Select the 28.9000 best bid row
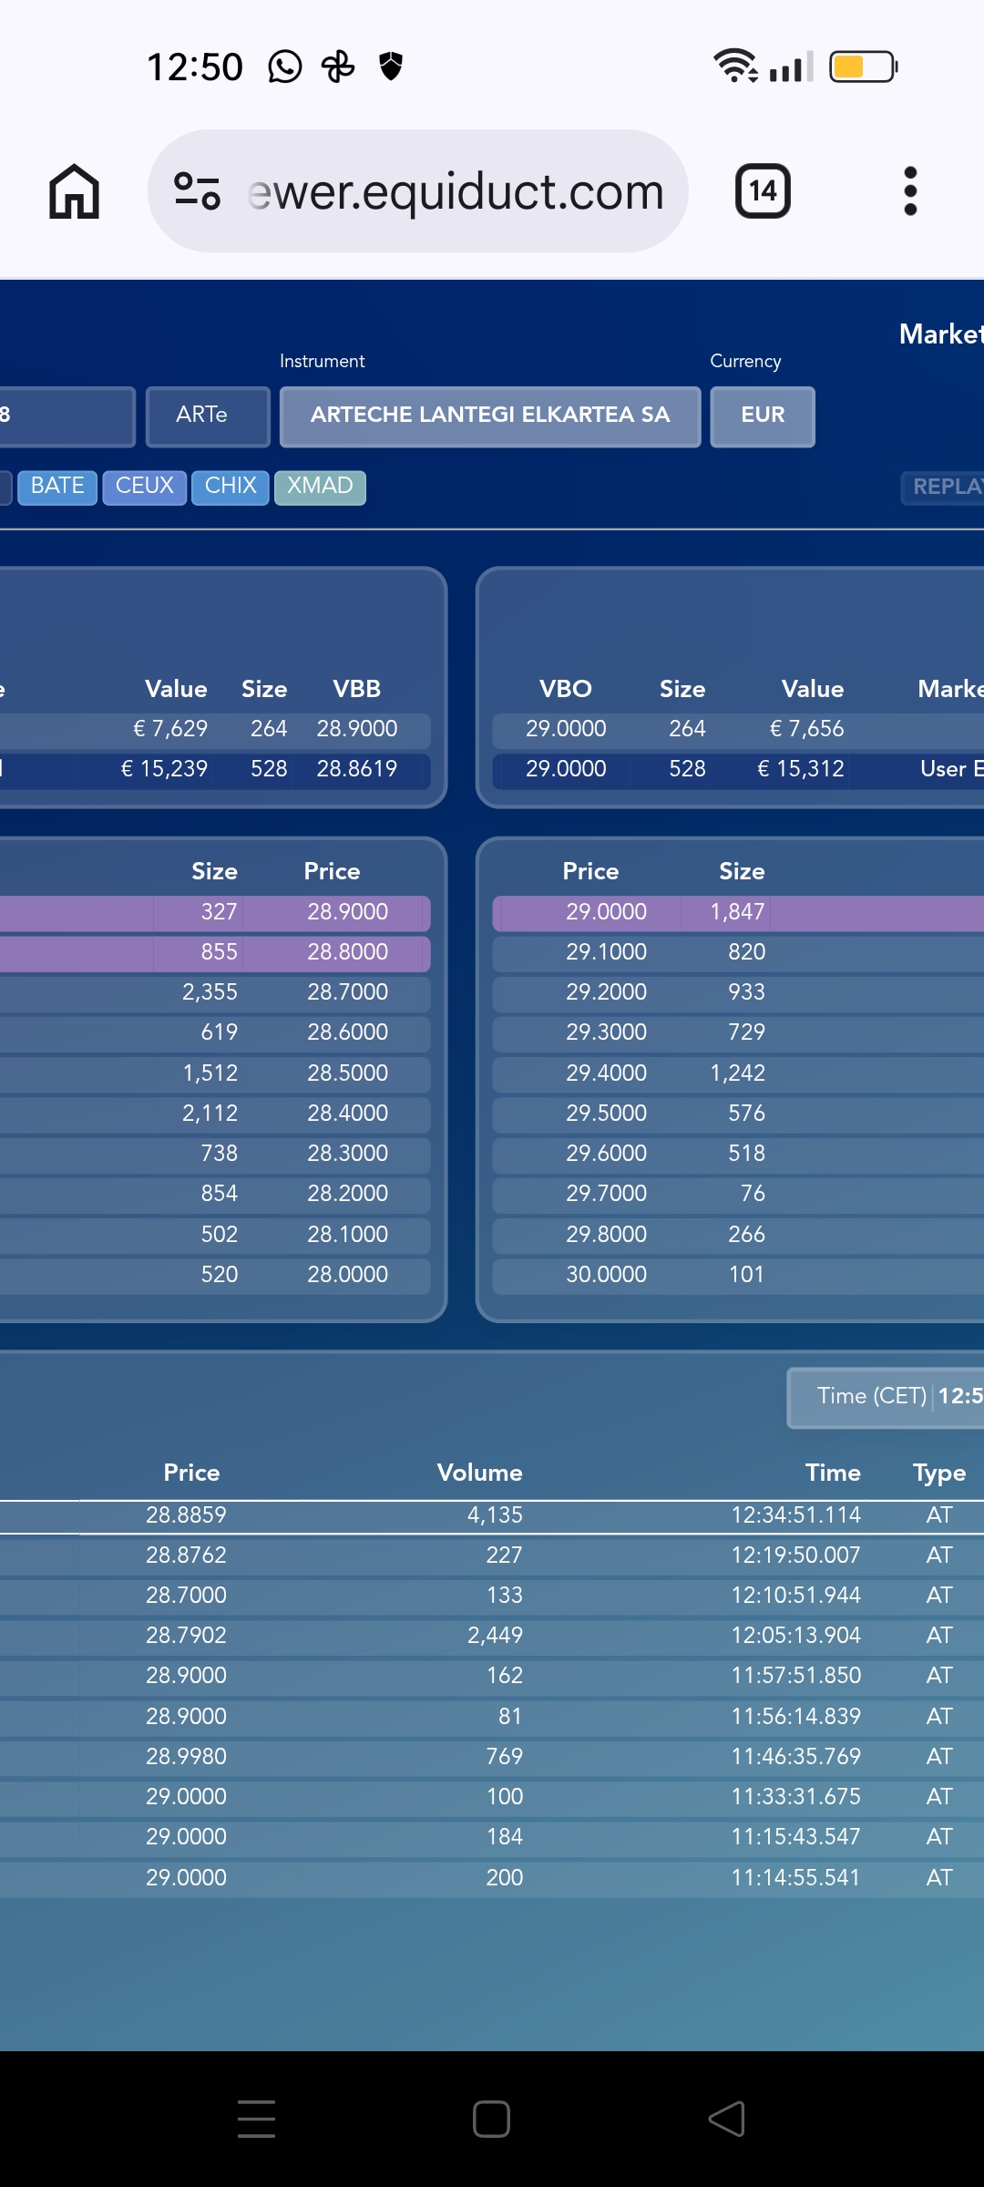 [x=215, y=912]
